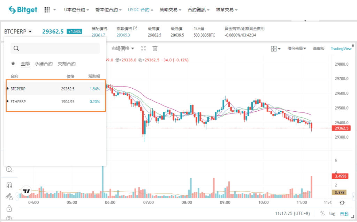Sort by 價格 column header
The width and height of the screenshot is (357, 222).
[x=70, y=76]
